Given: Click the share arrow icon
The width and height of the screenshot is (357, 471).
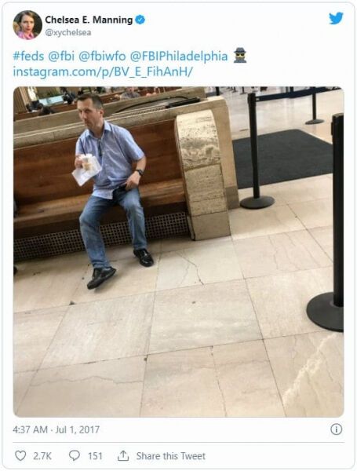Looking at the screenshot, I should [123, 455].
